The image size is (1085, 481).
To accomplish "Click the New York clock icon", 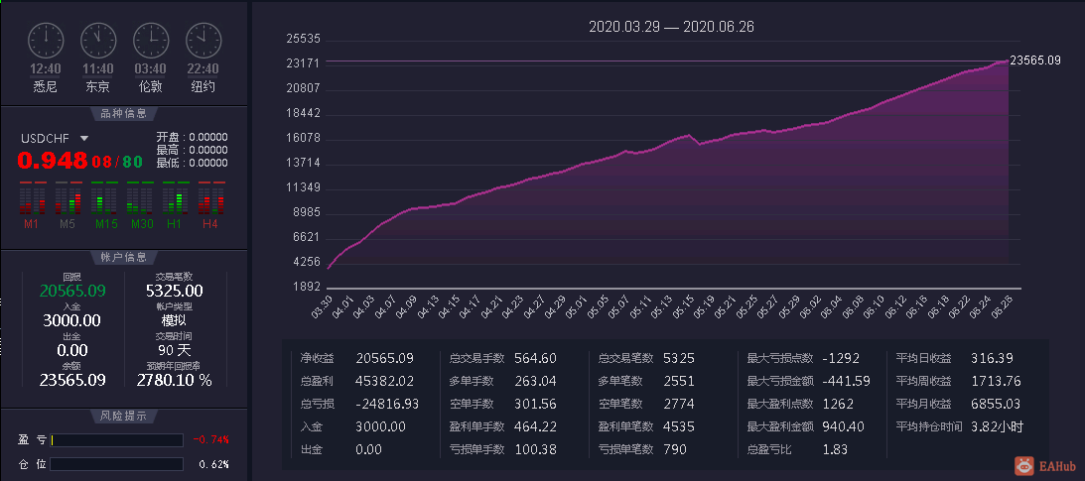I will pyautogui.click(x=203, y=41).
